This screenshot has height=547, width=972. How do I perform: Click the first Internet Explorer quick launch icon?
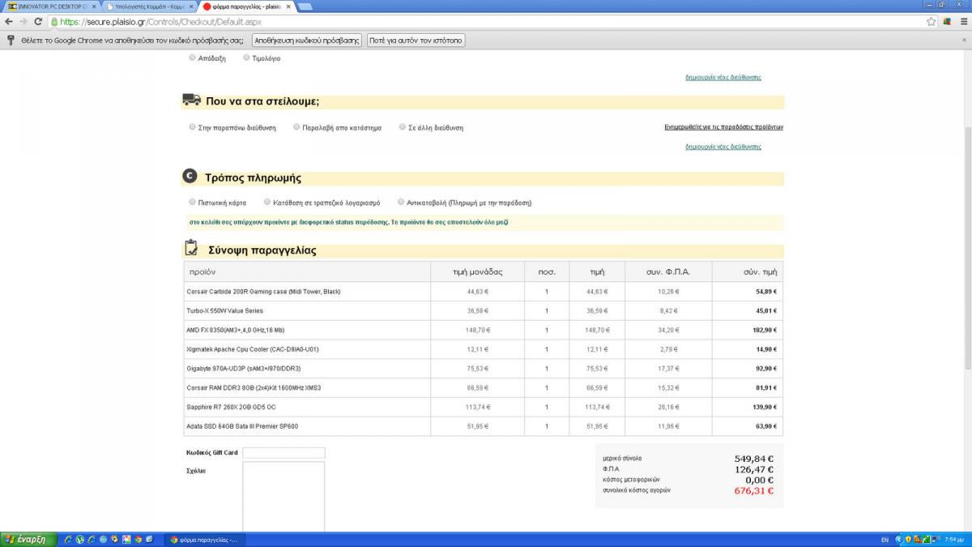tap(69, 540)
